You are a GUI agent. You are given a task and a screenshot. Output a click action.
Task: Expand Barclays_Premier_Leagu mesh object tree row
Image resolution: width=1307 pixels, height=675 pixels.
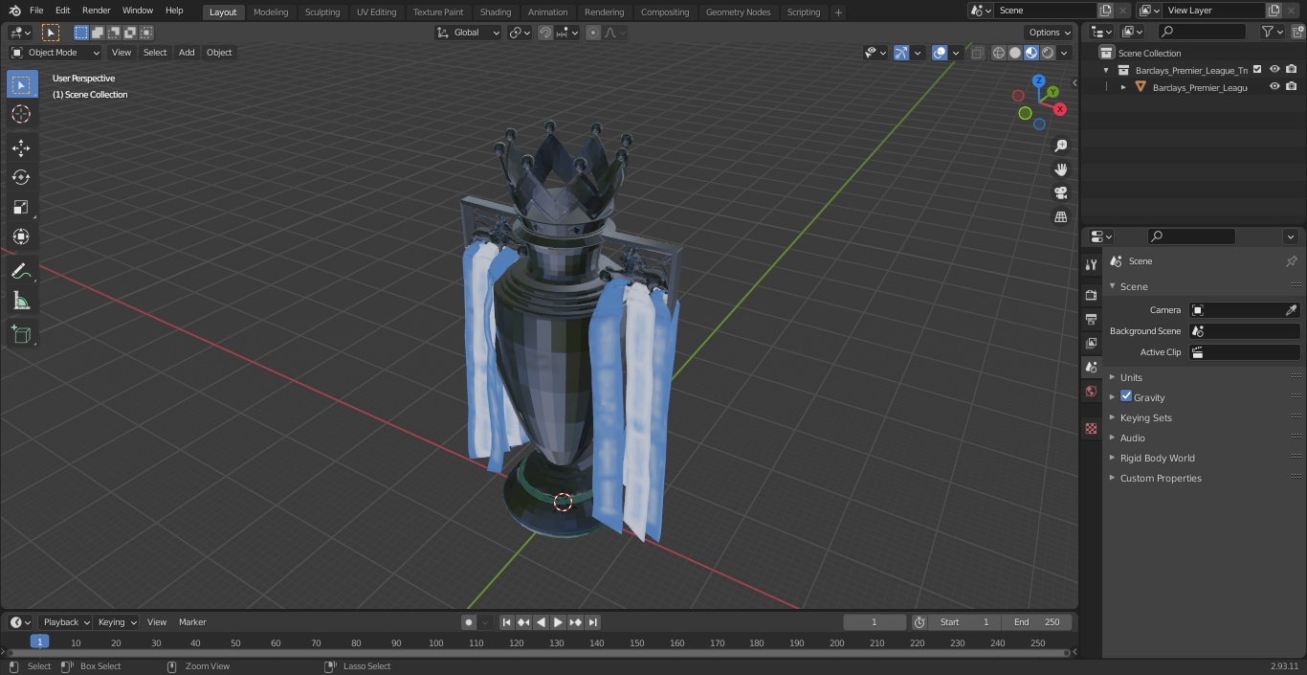click(1123, 87)
